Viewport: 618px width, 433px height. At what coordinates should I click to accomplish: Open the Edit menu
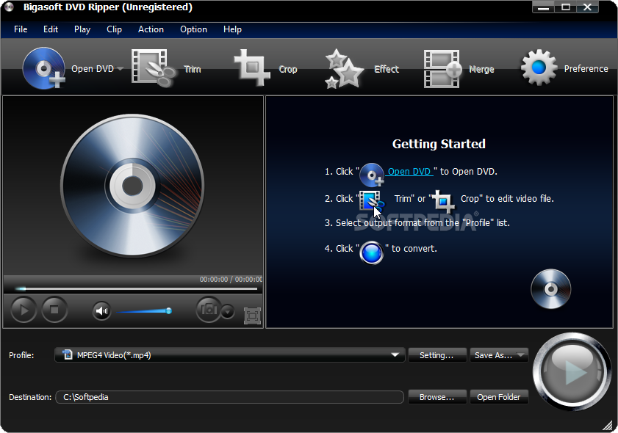(51, 29)
